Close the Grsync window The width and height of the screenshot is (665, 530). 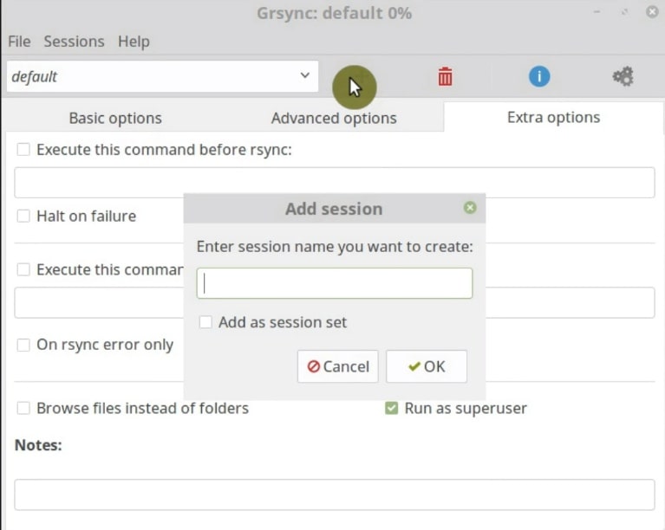[652, 12]
